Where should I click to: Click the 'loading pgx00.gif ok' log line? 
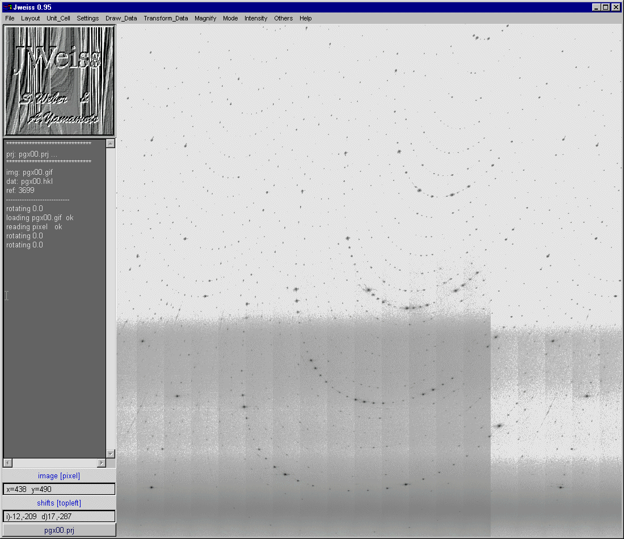pyautogui.click(x=40, y=218)
